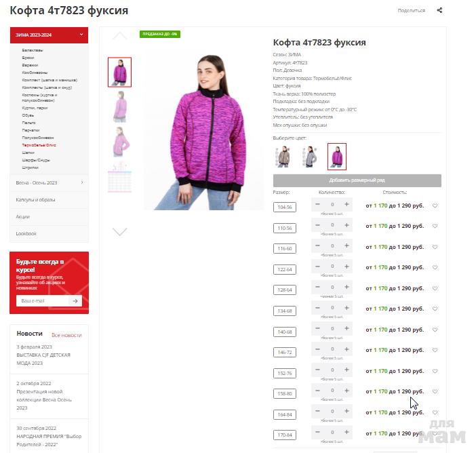Image resolution: width=476 pixels, height=453 pixels.
Task: Decrease quantity for size 116-60 with minus
Action: tap(317, 245)
